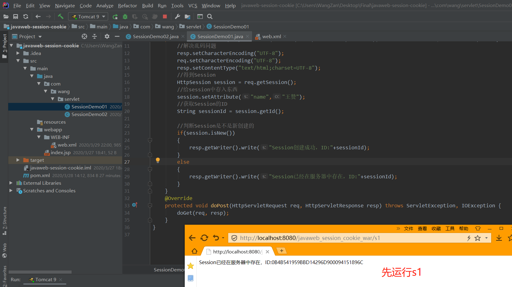The height and width of the screenshot is (287, 512).
Task: Toggle the 2: Favorites tool window stripe
Action: (4, 276)
